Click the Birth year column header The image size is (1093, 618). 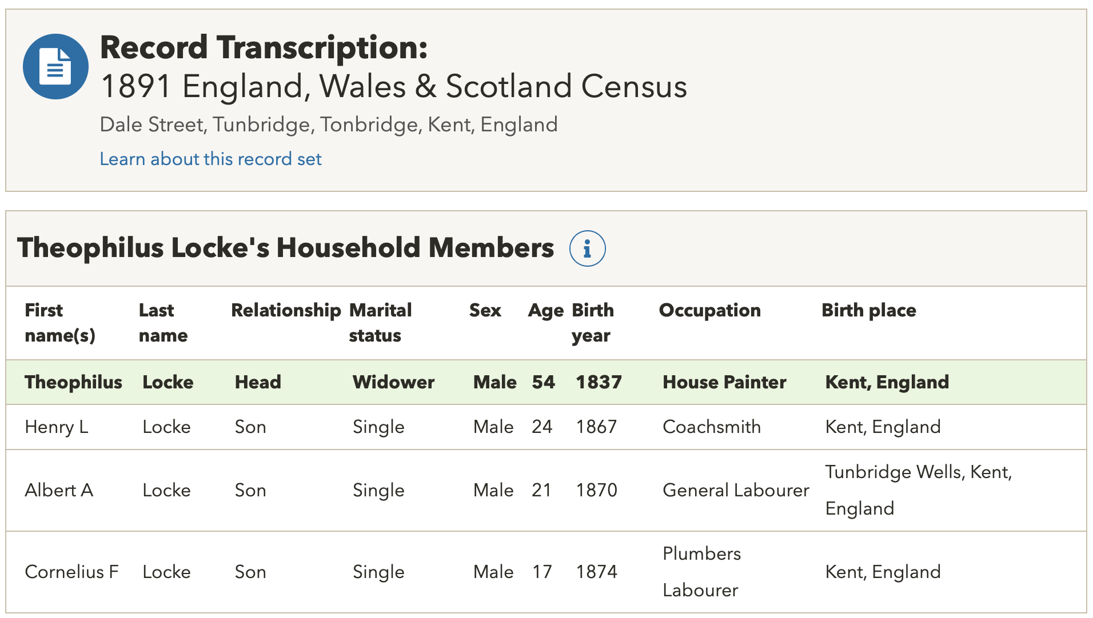[x=592, y=323]
